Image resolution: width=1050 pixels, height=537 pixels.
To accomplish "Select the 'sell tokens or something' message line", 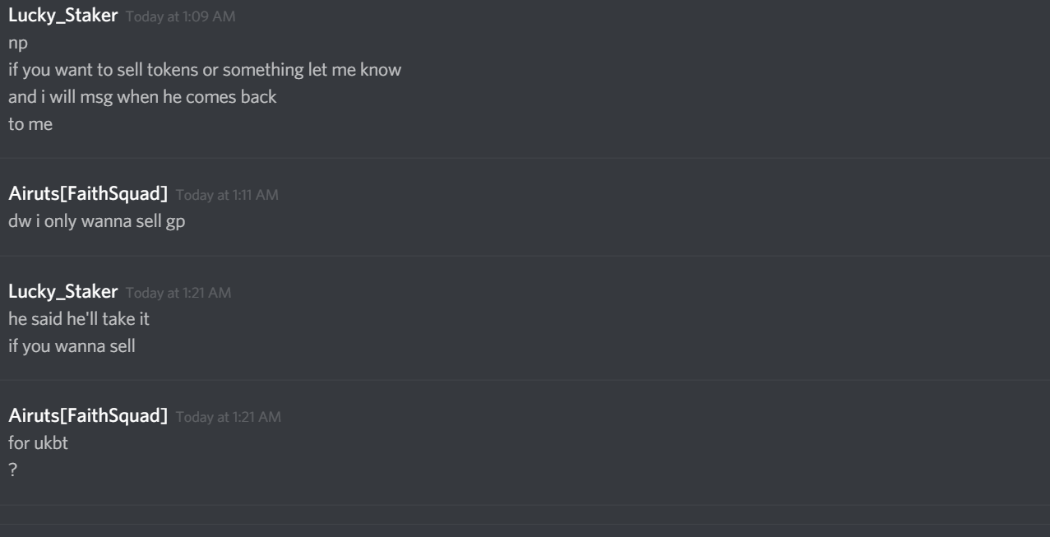I will coord(205,71).
